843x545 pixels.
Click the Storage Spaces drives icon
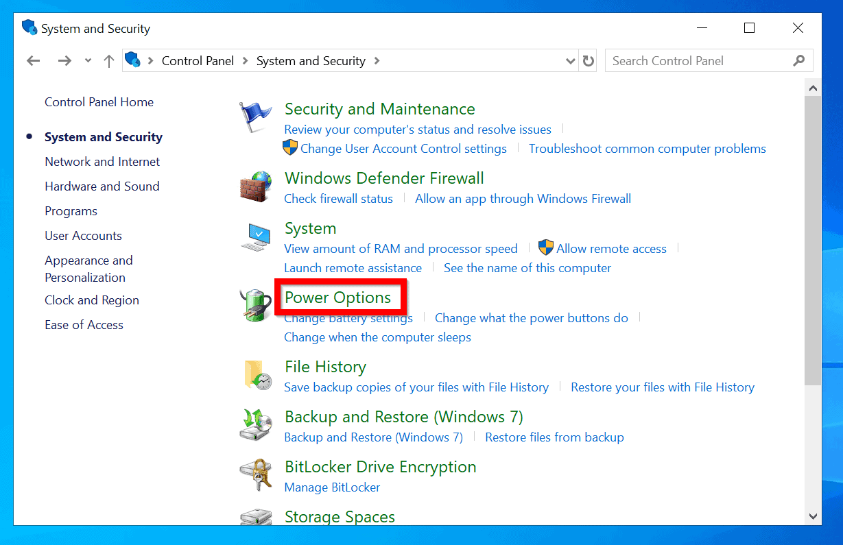[x=256, y=518]
